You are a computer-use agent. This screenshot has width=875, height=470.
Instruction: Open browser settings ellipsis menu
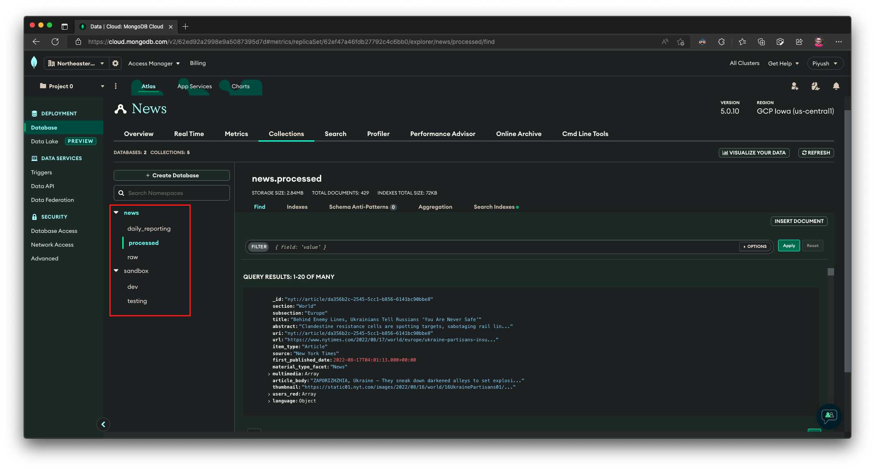[838, 42]
